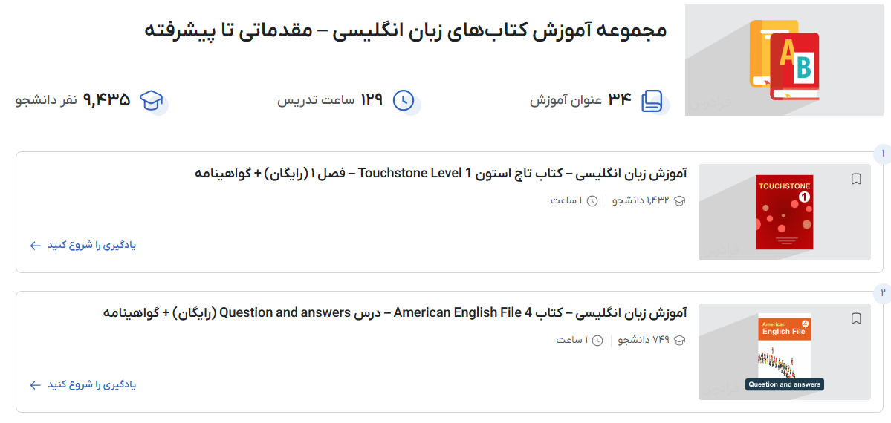
Task: Open the Touchstone red book cover thumbnail
Action: click(x=784, y=212)
